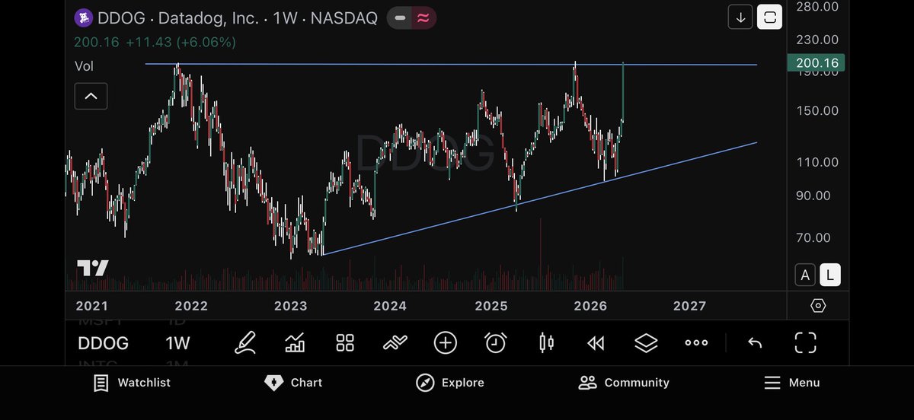Click the 2022 label on time axis
Image resolution: width=914 pixels, height=420 pixels.
(191, 306)
